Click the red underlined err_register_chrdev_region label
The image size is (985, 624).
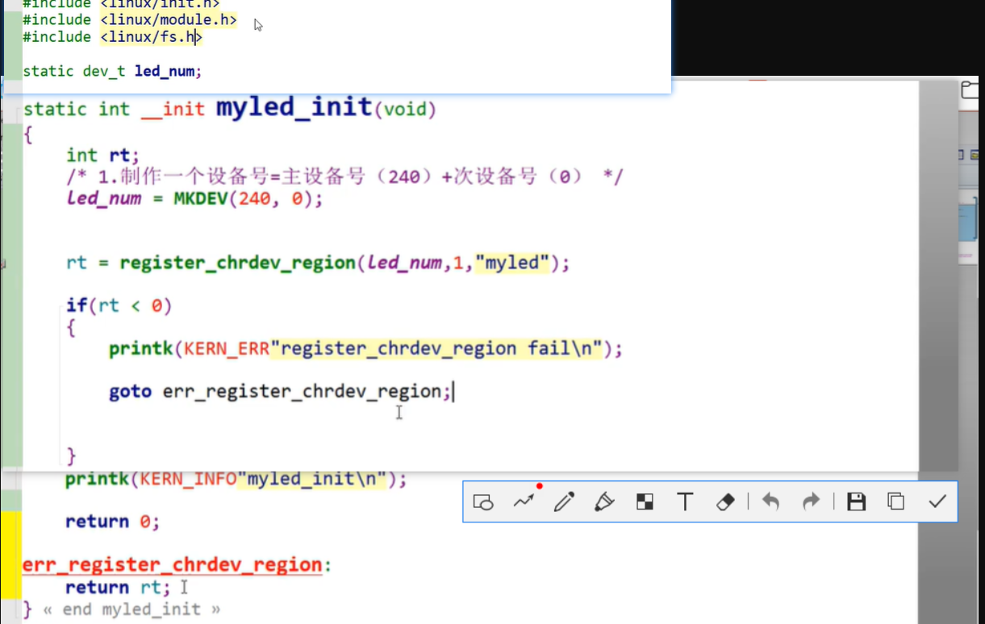click(173, 565)
